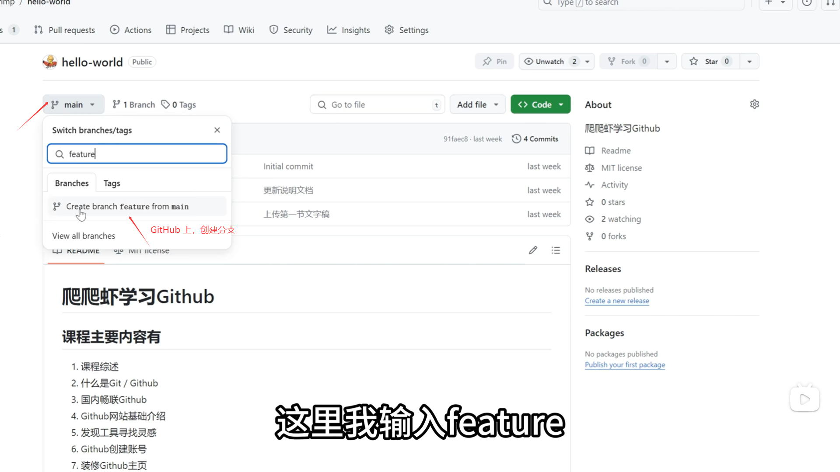This screenshot has width=840, height=472.
Task: Toggle Unwatch for this repository
Action: coord(549,62)
